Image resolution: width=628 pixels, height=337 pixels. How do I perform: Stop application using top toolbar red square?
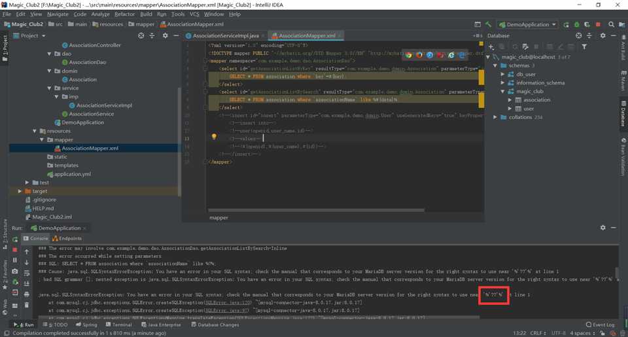(x=598, y=24)
